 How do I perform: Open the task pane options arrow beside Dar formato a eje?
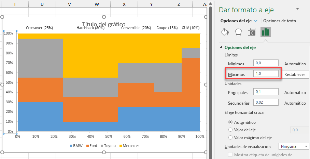297,9
